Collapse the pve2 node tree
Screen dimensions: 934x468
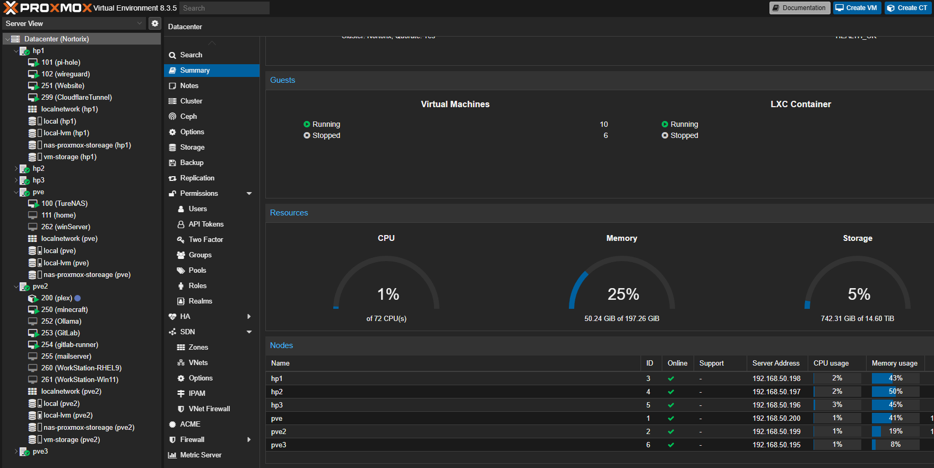[16, 287]
